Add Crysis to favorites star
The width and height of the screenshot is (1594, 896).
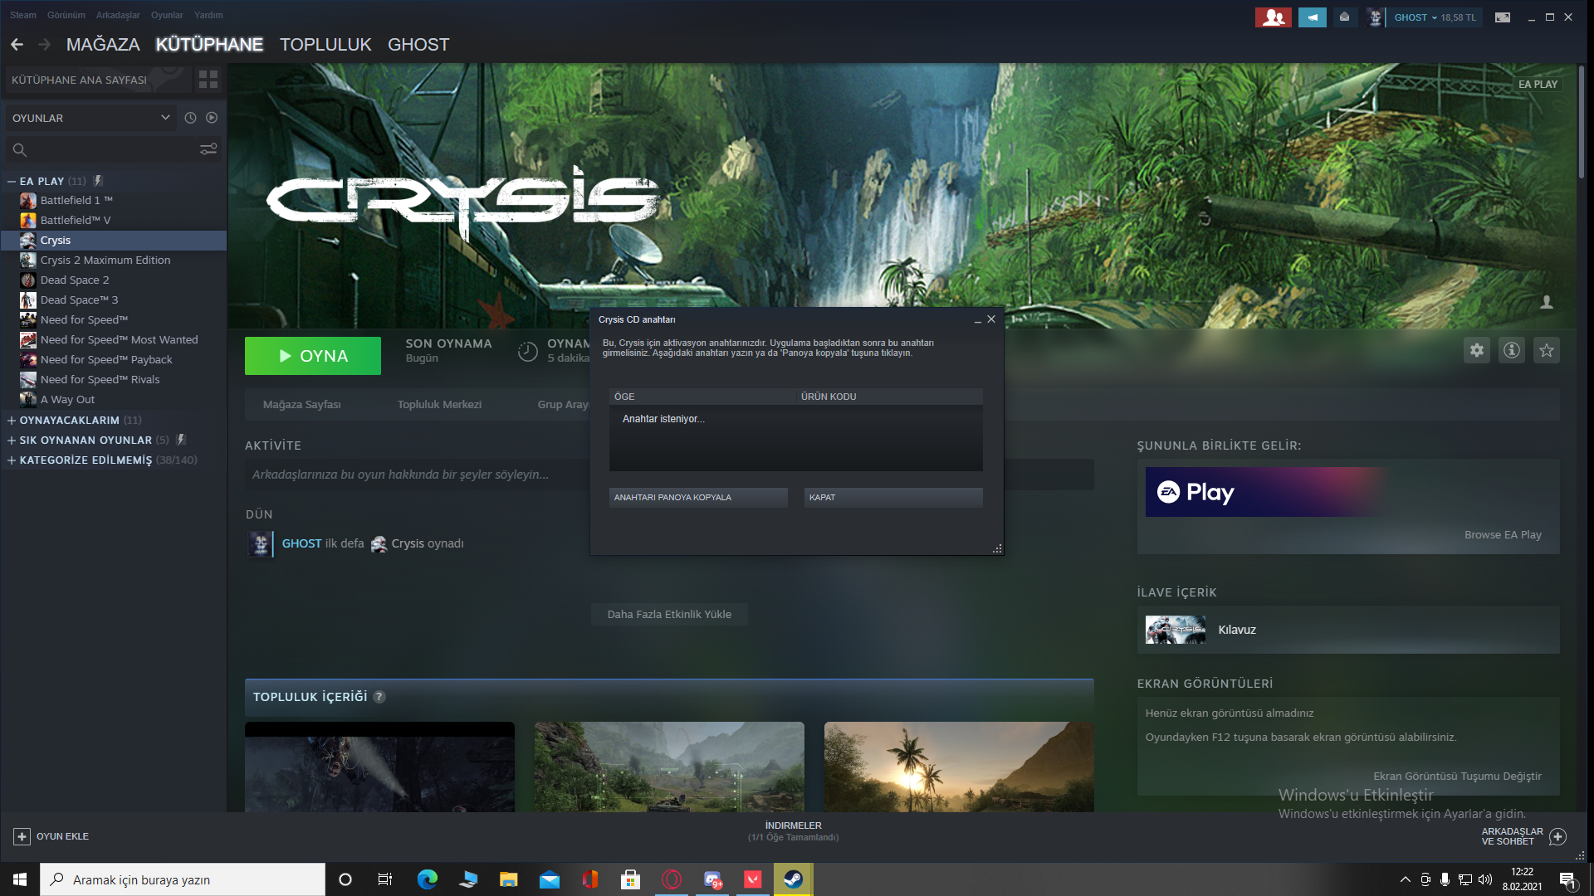point(1546,350)
